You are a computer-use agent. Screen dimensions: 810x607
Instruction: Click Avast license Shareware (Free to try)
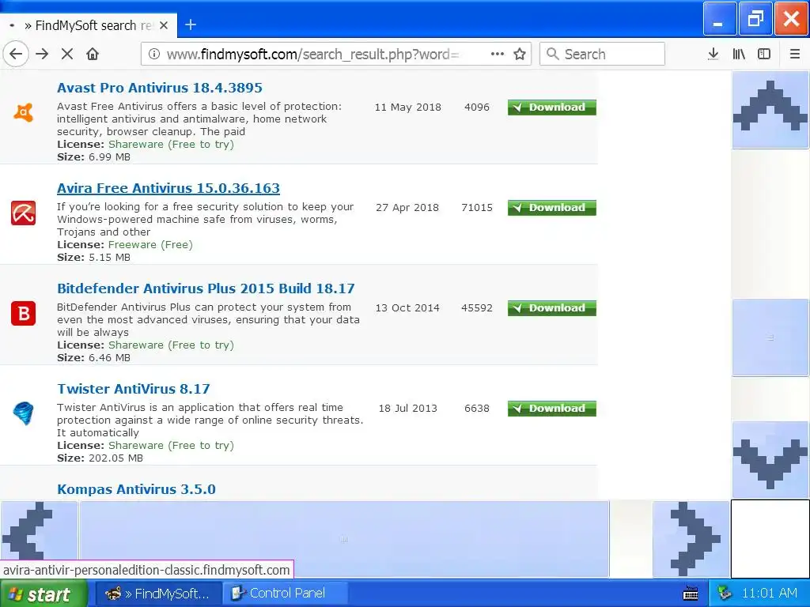[171, 145]
